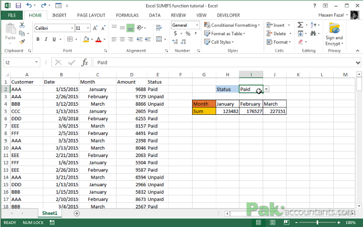Image resolution: width=363 pixels, height=227 pixels.
Task: Toggle Bold formatting
Action: point(38,39)
